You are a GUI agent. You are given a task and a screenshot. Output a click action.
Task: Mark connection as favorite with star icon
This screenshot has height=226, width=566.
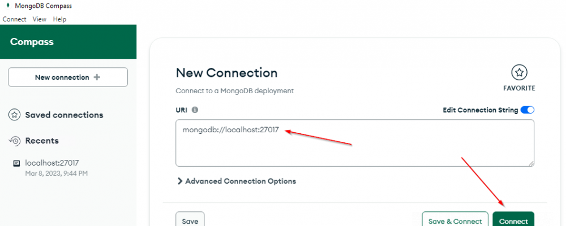pyautogui.click(x=519, y=73)
